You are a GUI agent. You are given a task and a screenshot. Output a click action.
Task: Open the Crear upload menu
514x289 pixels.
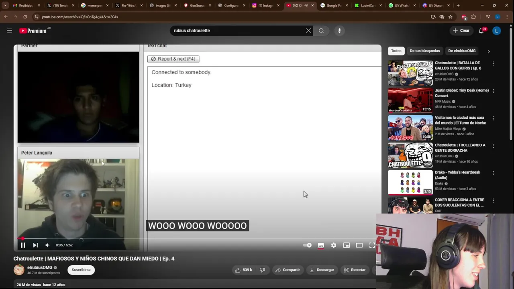(461, 31)
